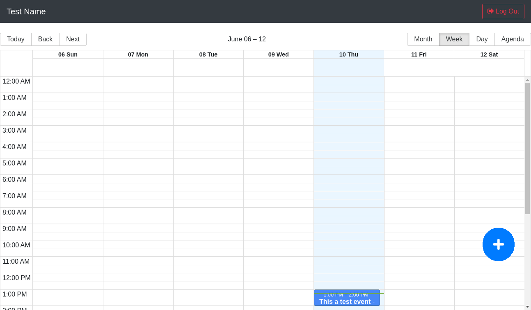This screenshot has width=531, height=310.
Task: Click the 10:00 AM time label
Action: click(x=16, y=245)
